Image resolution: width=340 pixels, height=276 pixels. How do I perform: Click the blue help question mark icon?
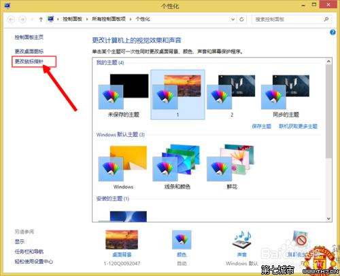point(333,33)
